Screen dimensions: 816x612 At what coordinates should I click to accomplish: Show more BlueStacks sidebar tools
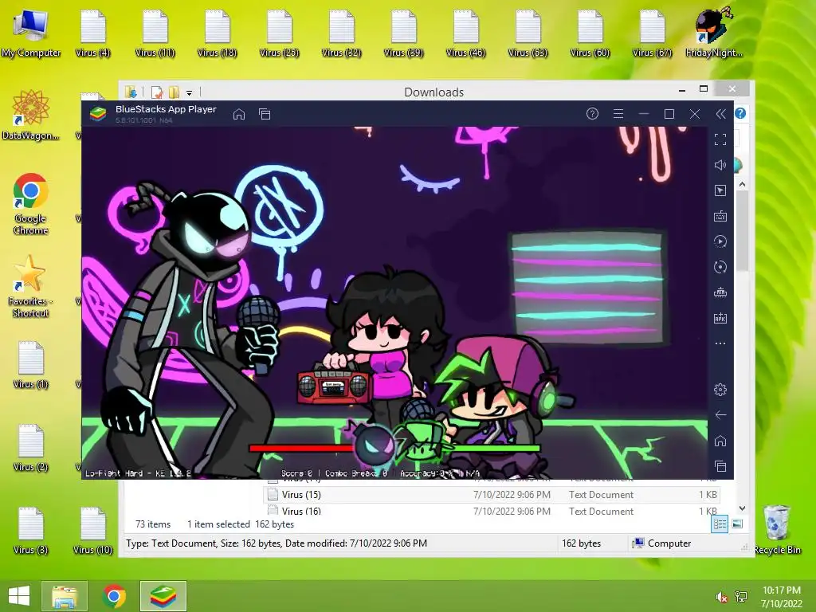point(720,343)
